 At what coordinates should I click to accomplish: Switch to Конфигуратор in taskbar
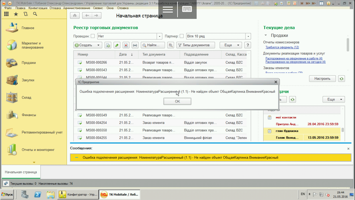click(78, 194)
